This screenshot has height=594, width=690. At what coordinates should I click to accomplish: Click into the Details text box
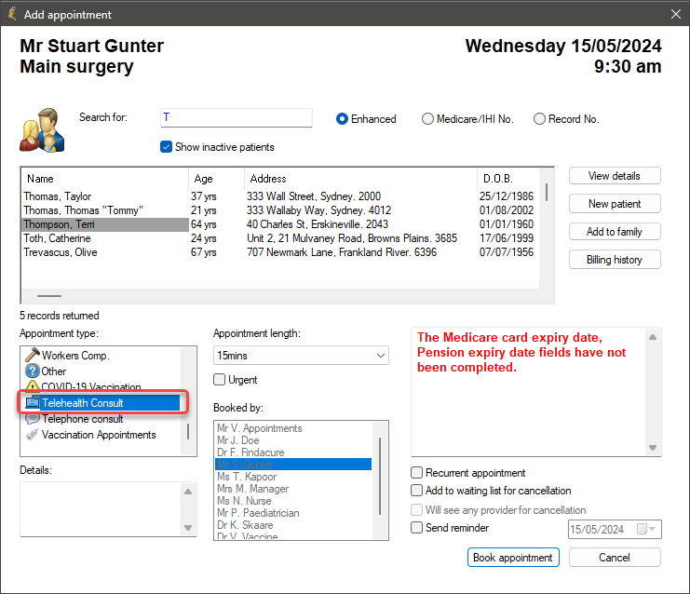point(101,509)
